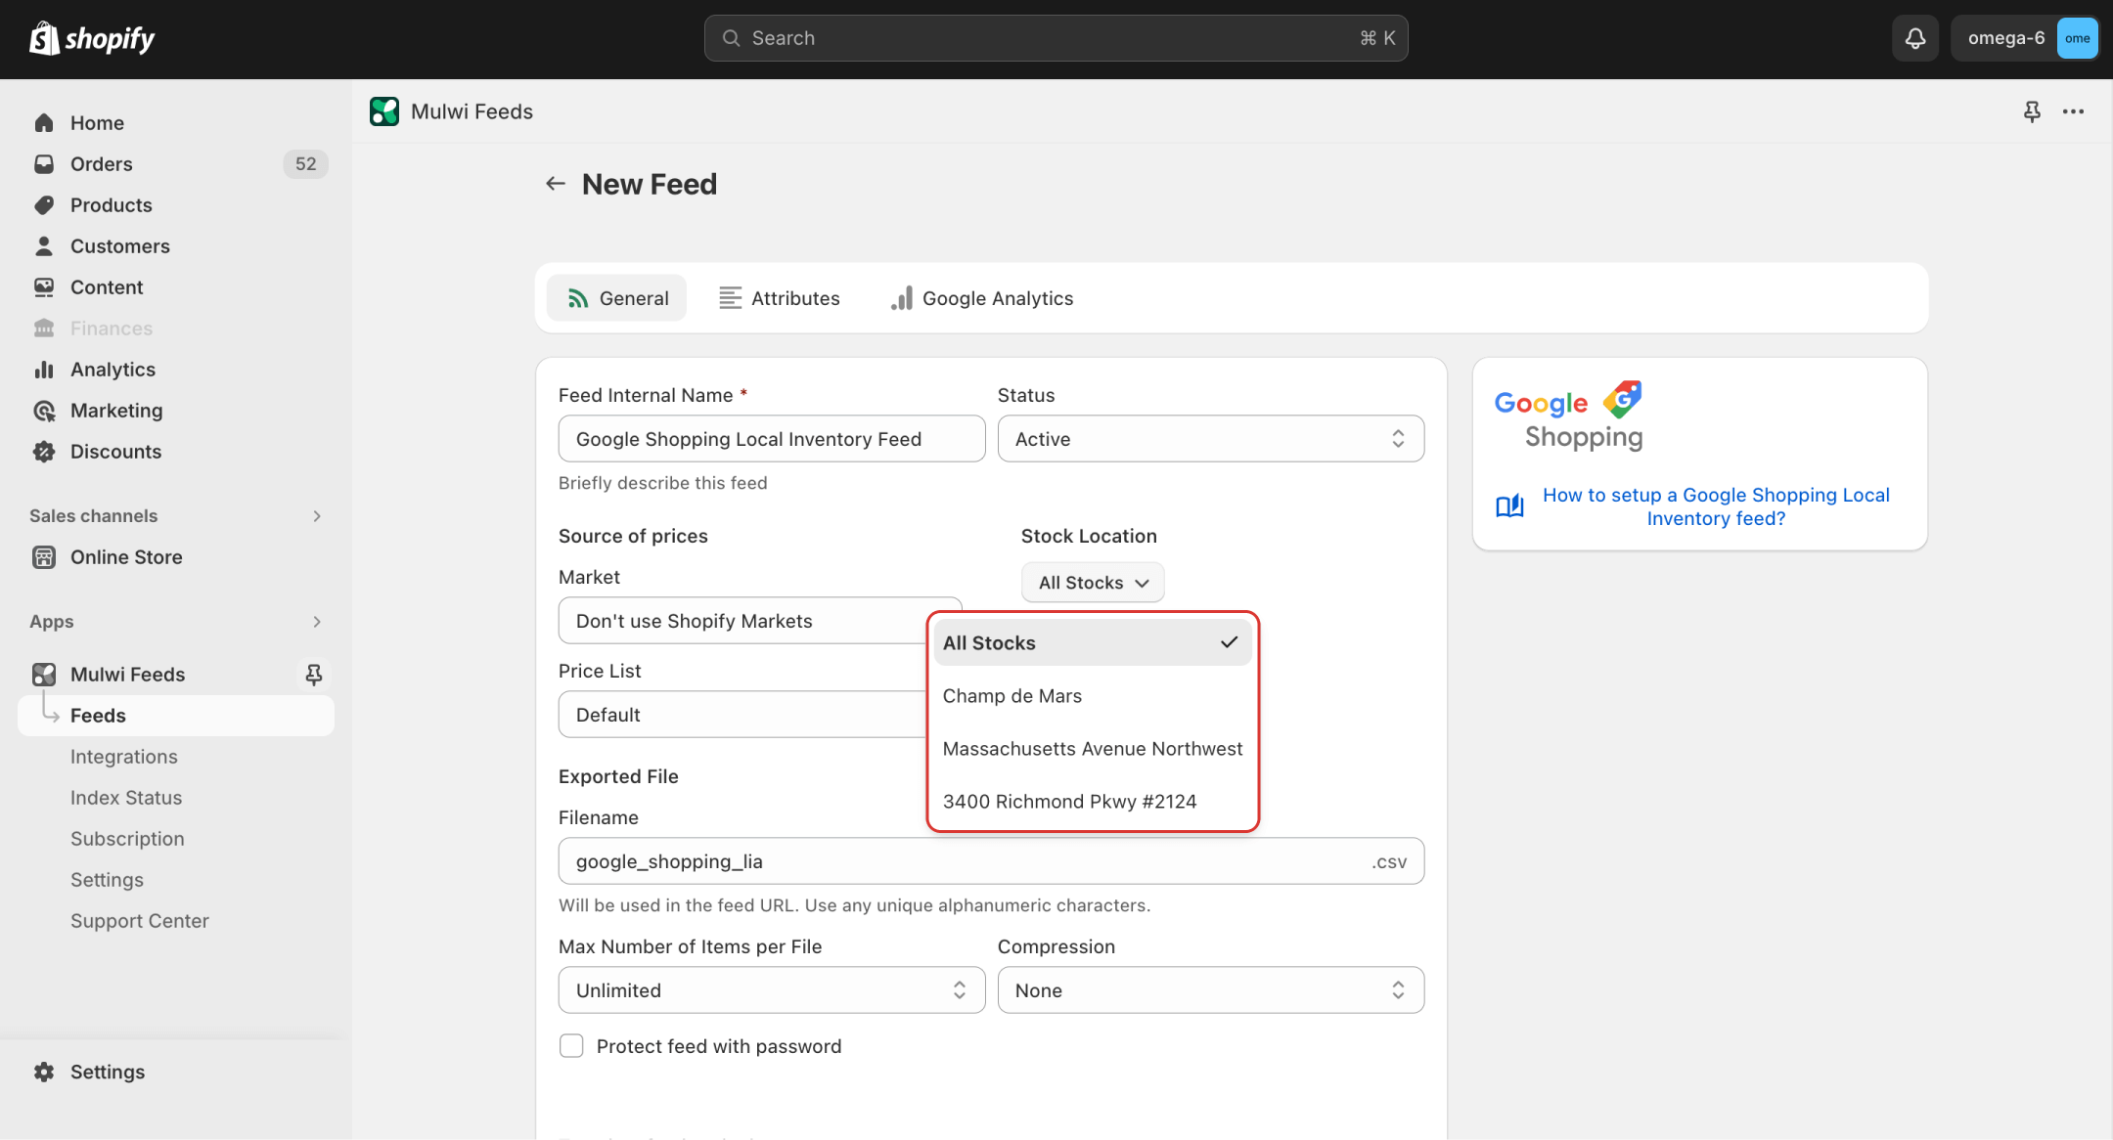The width and height of the screenshot is (2113, 1140).
Task: Expand the Sales channels section
Action: (x=316, y=516)
